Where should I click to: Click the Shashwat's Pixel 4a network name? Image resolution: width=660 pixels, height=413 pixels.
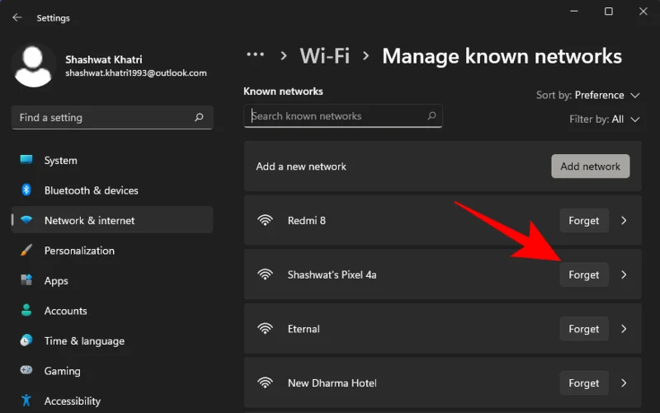(x=332, y=275)
